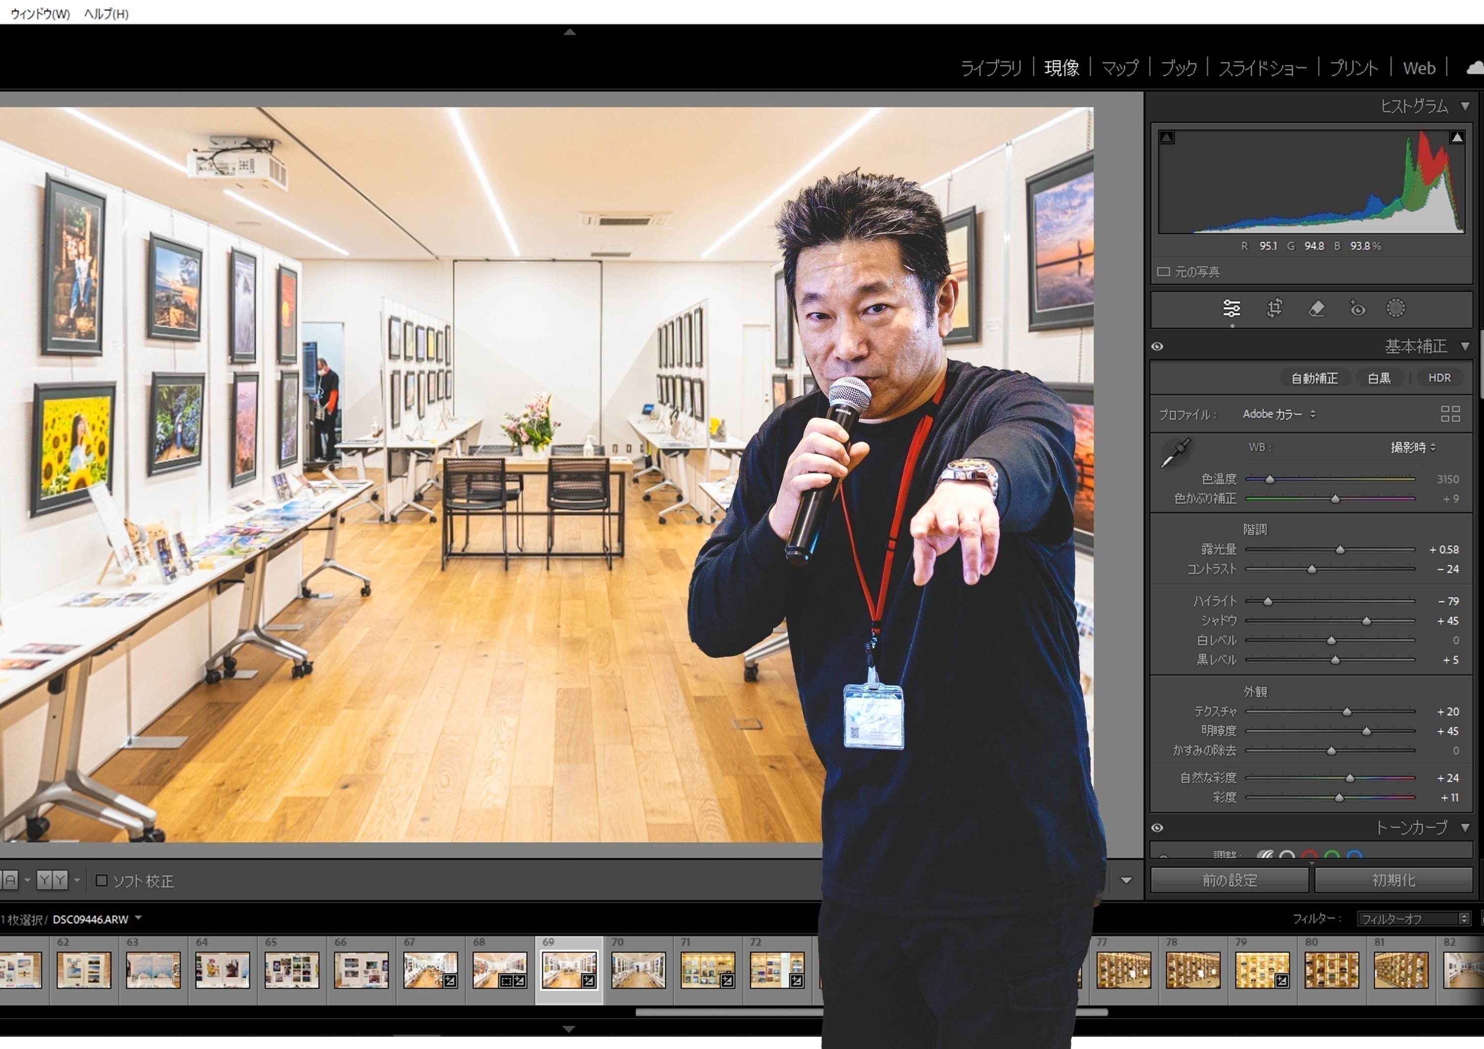Switch to the ライブラリ module

(x=990, y=68)
